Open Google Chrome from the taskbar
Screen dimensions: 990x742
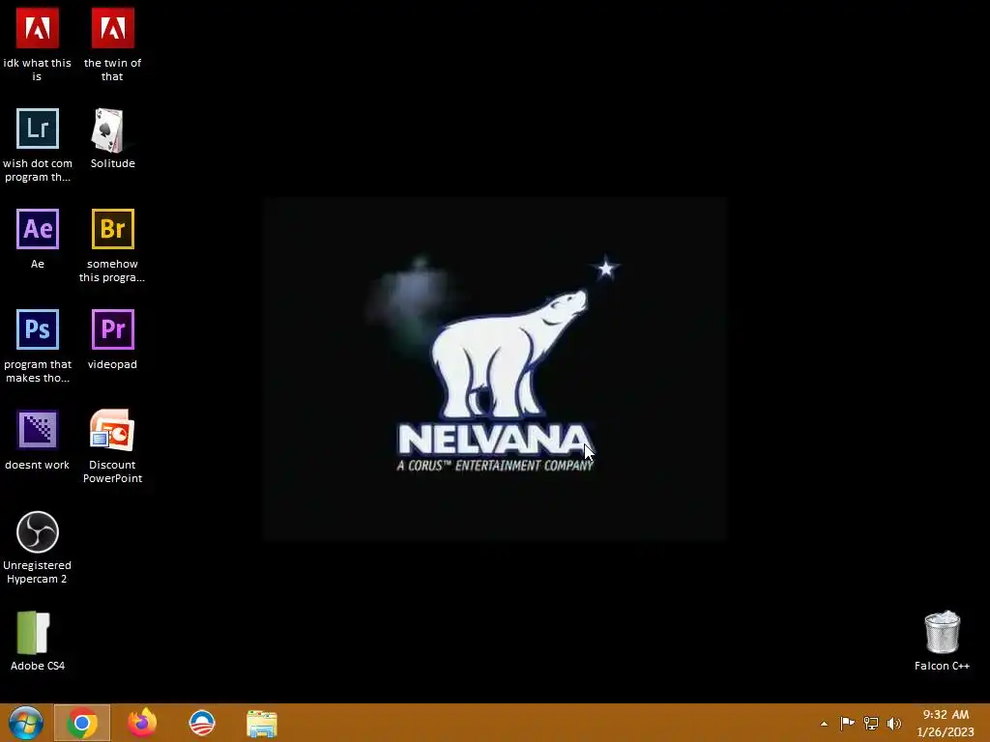(x=81, y=723)
